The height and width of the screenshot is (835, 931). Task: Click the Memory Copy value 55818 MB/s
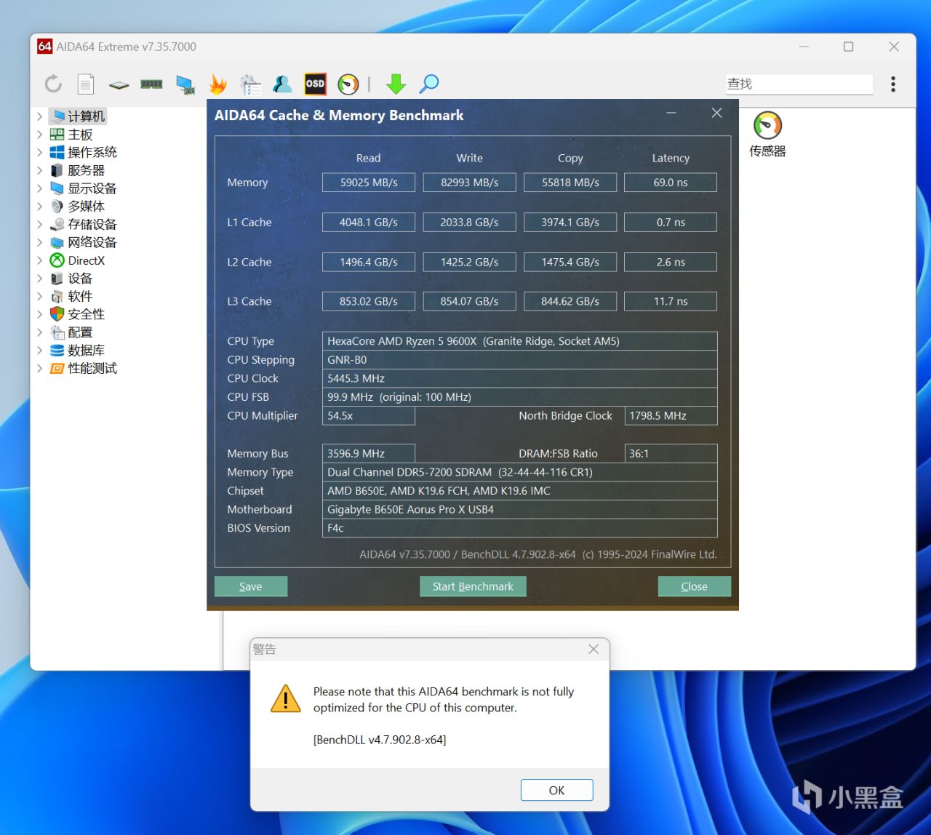coord(570,183)
